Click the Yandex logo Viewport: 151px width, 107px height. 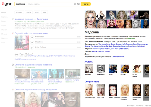(x=7, y=4)
